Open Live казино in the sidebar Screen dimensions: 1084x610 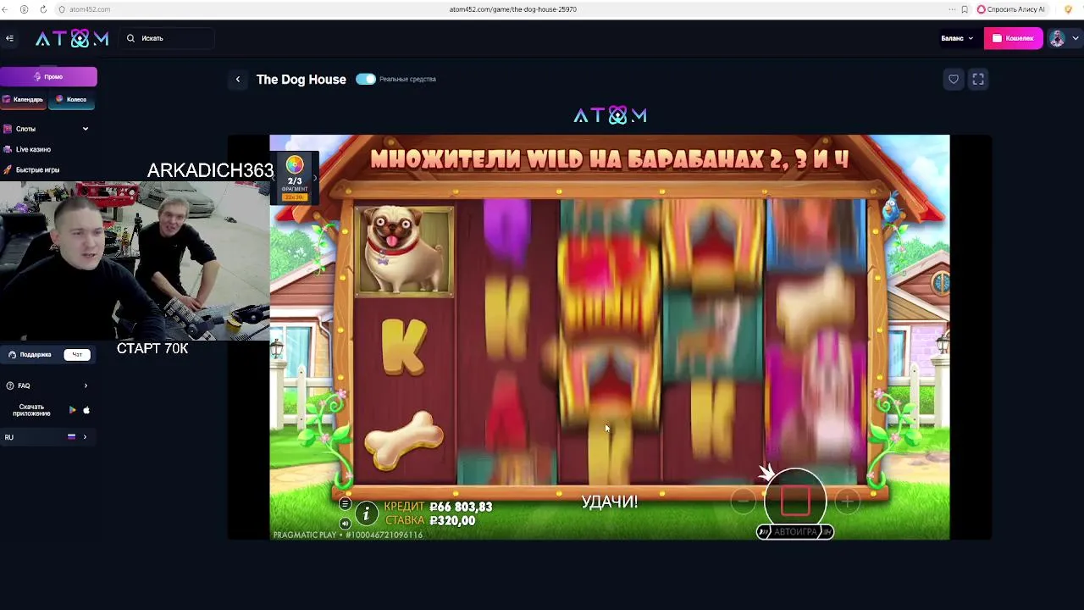32,149
